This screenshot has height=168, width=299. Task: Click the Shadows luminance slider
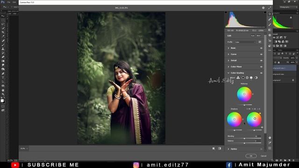click(235, 130)
